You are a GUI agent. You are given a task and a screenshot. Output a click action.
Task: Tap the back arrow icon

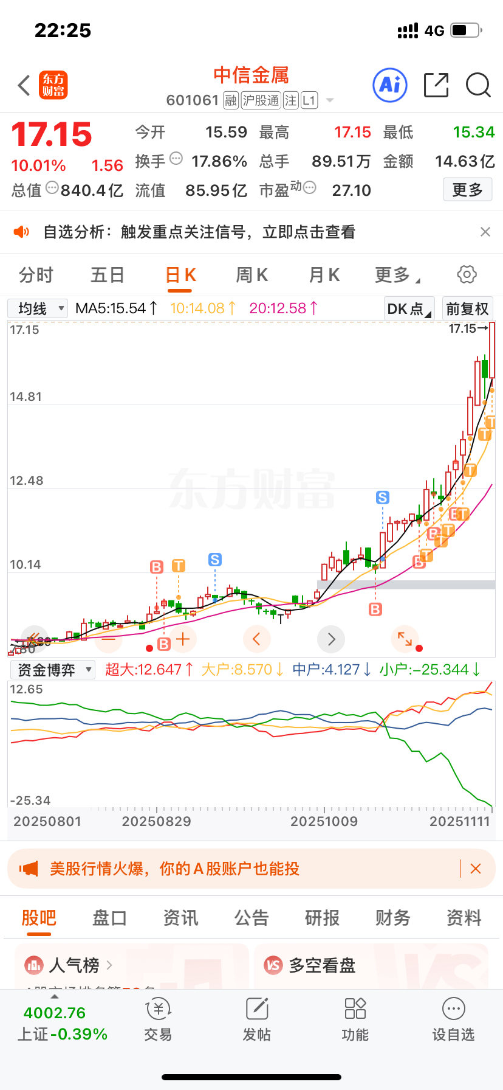coord(24,85)
